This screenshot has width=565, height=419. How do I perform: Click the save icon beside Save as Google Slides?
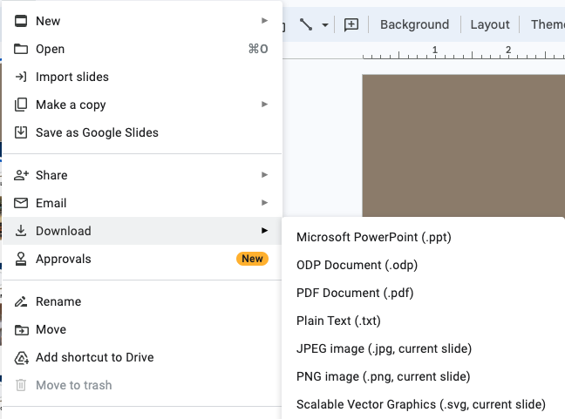[x=21, y=132]
